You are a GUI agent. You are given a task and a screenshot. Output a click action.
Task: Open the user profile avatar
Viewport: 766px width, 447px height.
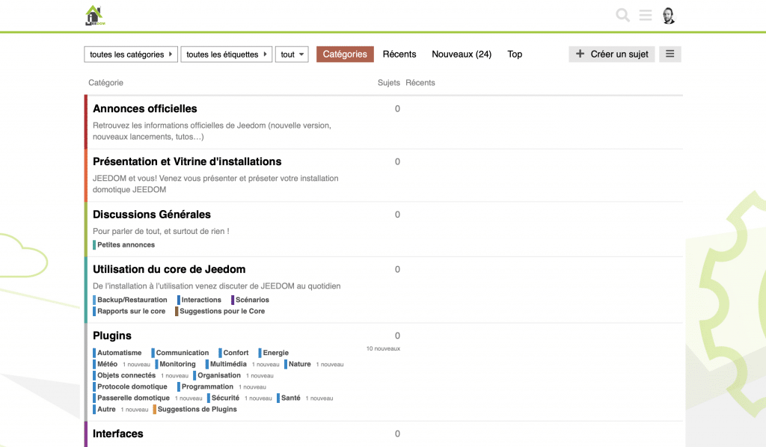pos(668,16)
